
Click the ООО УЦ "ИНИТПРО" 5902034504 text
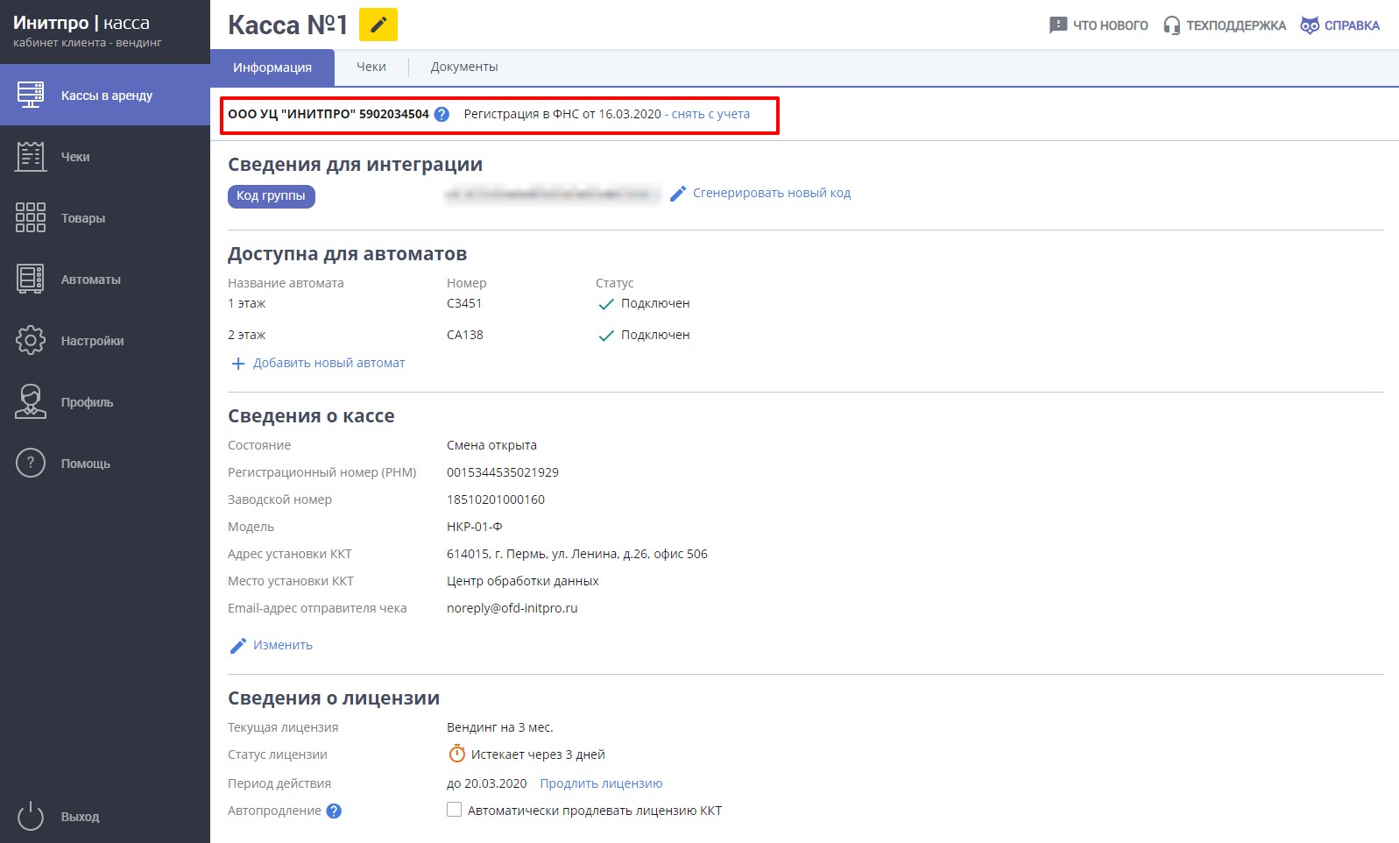[329, 114]
